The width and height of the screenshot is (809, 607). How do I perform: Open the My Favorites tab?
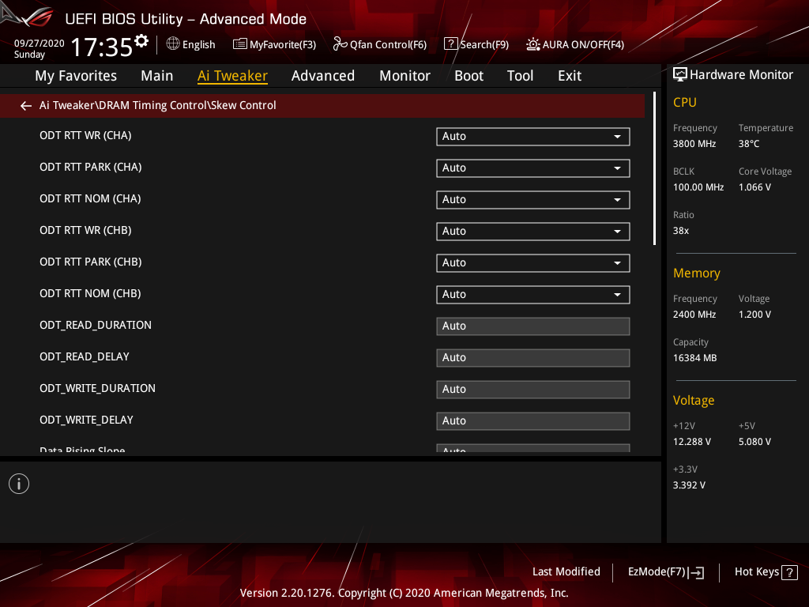[x=76, y=76]
